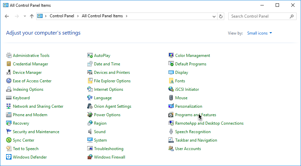Open the File Explorer Options icon
This screenshot has width=301, height=166.
tap(90, 81)
